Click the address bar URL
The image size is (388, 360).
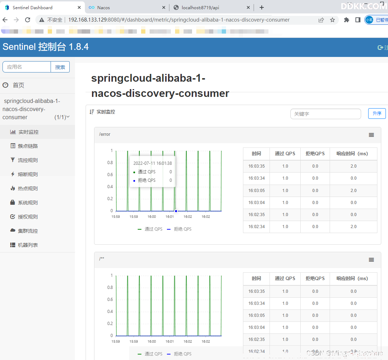179,20
